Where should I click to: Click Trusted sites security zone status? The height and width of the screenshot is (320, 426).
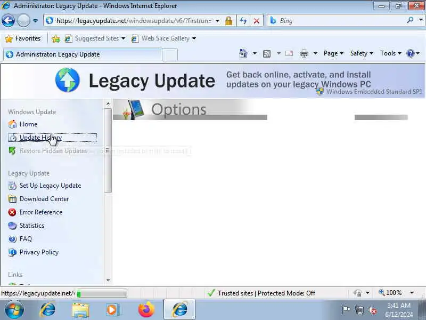tap(261, 293)
